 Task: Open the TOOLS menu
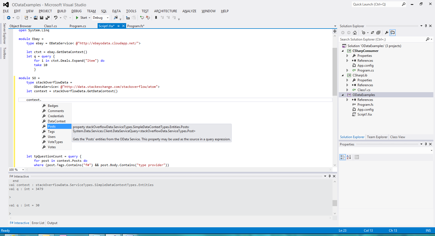click(x=131, y=11)
